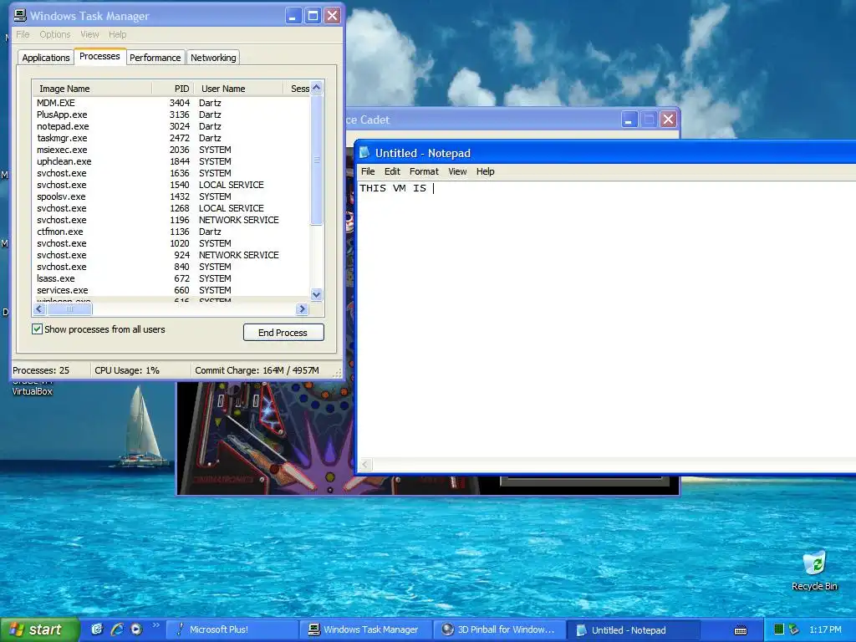This screenshot has height=642, width=856.
Task: Open Task Manager Help menu
Action: (117, 34)
